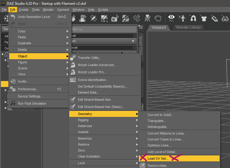Click the filter by search field
The width and height of the screenshot is (230, 168).
104,29
